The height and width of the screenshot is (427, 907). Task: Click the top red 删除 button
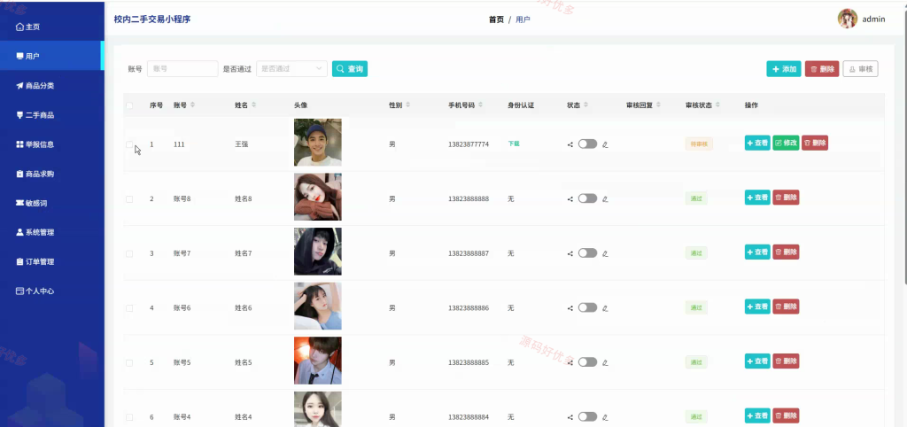[822, 69]
